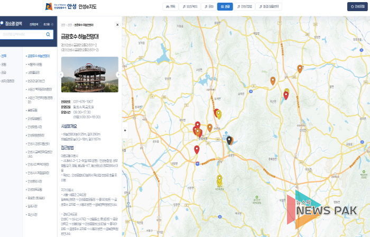Click the 초기화 reset option in the search header
The image size is (370, 237).
[48, 24]
